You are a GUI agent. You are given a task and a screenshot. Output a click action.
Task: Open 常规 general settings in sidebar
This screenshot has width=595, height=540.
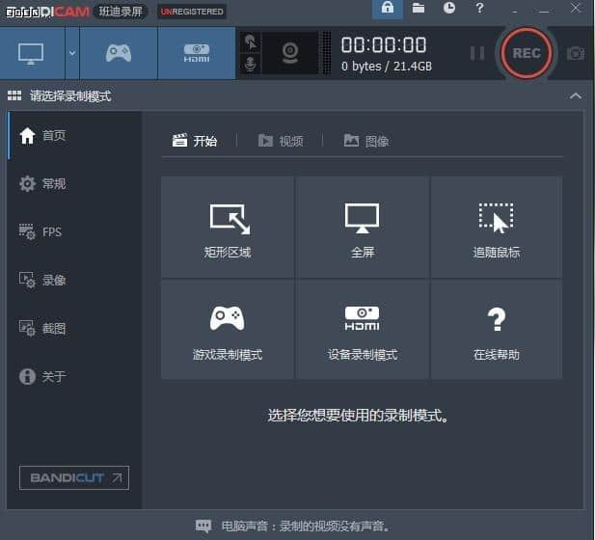pyautogui.click(x=74, y=183)
